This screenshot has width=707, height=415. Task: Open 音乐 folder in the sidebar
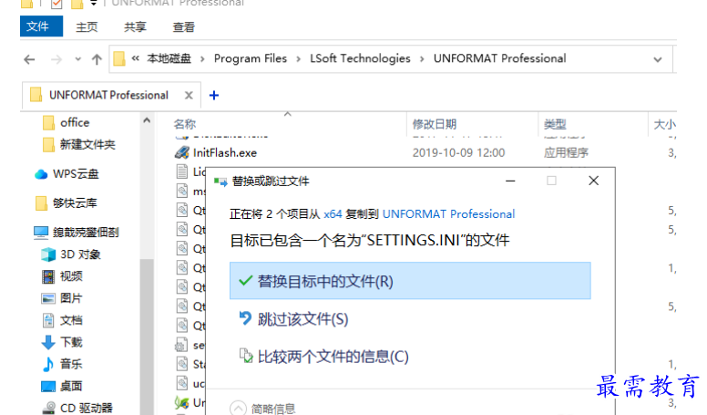click(62, 364)
